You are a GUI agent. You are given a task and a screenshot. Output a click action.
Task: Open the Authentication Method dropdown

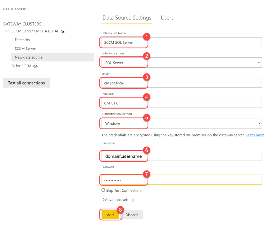point(181,123)
